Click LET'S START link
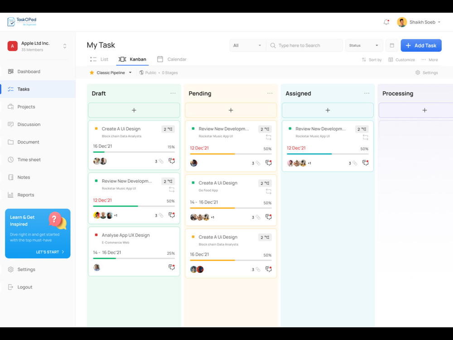This screenshot has height=340, width=453. click(x=50, y=252)
